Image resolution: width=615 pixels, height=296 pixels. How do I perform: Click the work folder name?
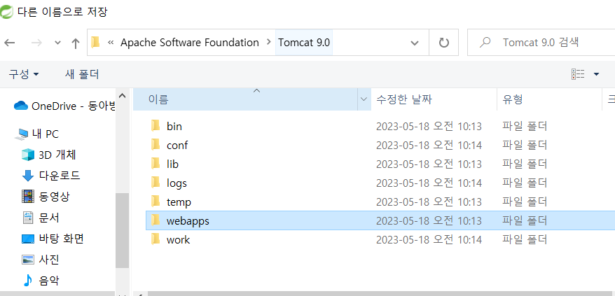178,239
